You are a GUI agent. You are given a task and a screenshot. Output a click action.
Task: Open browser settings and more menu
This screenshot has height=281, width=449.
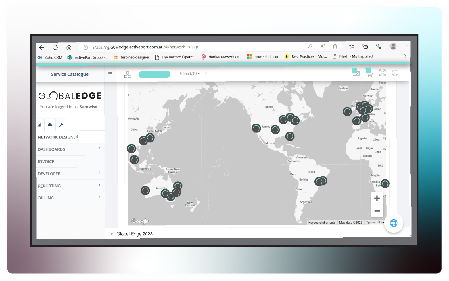tap(407, 46)
